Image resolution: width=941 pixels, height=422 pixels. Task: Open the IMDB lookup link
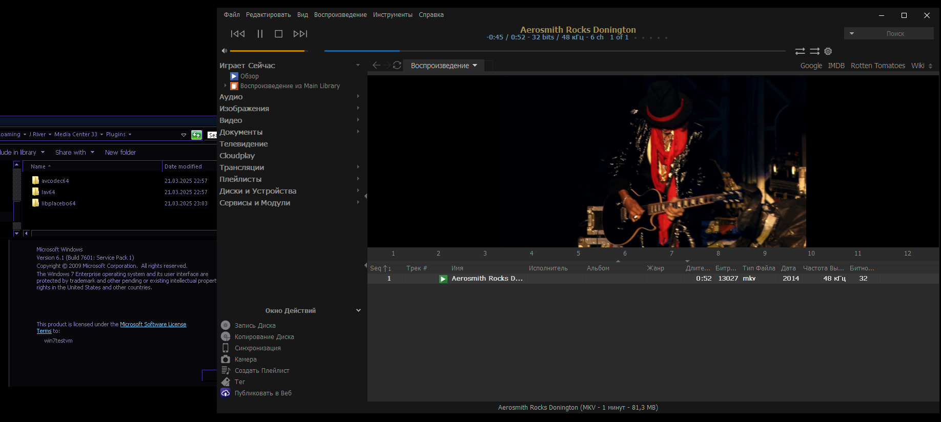pos(836,66)
